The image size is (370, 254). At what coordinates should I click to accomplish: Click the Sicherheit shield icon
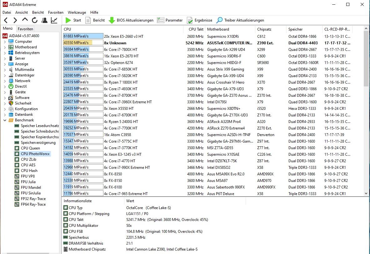point(11,103)
